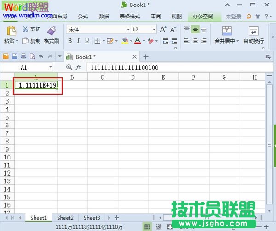Cut selection with the scissors icon

point(25,29)
